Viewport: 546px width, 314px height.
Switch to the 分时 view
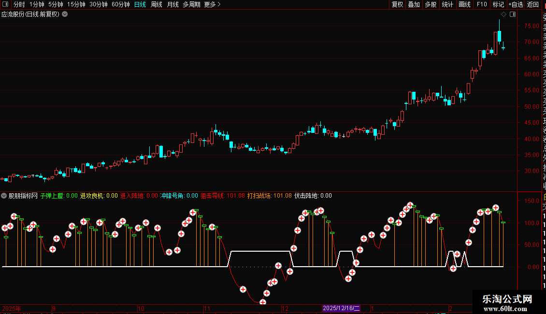coord(19,4)
